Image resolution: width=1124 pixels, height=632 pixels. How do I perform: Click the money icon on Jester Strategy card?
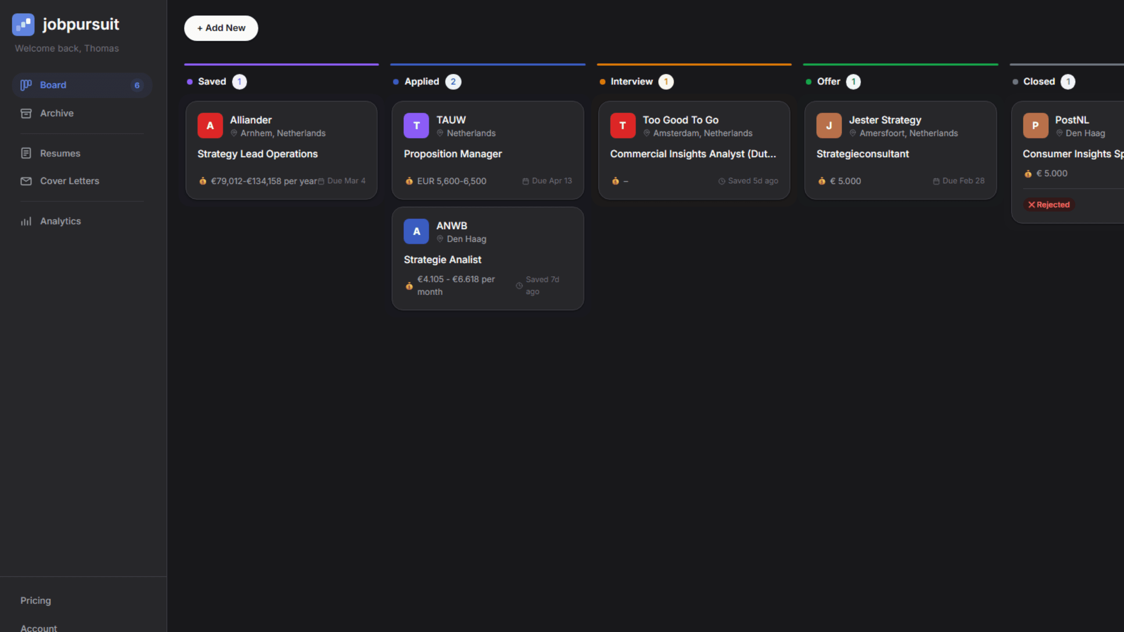[x=822, y=180]
